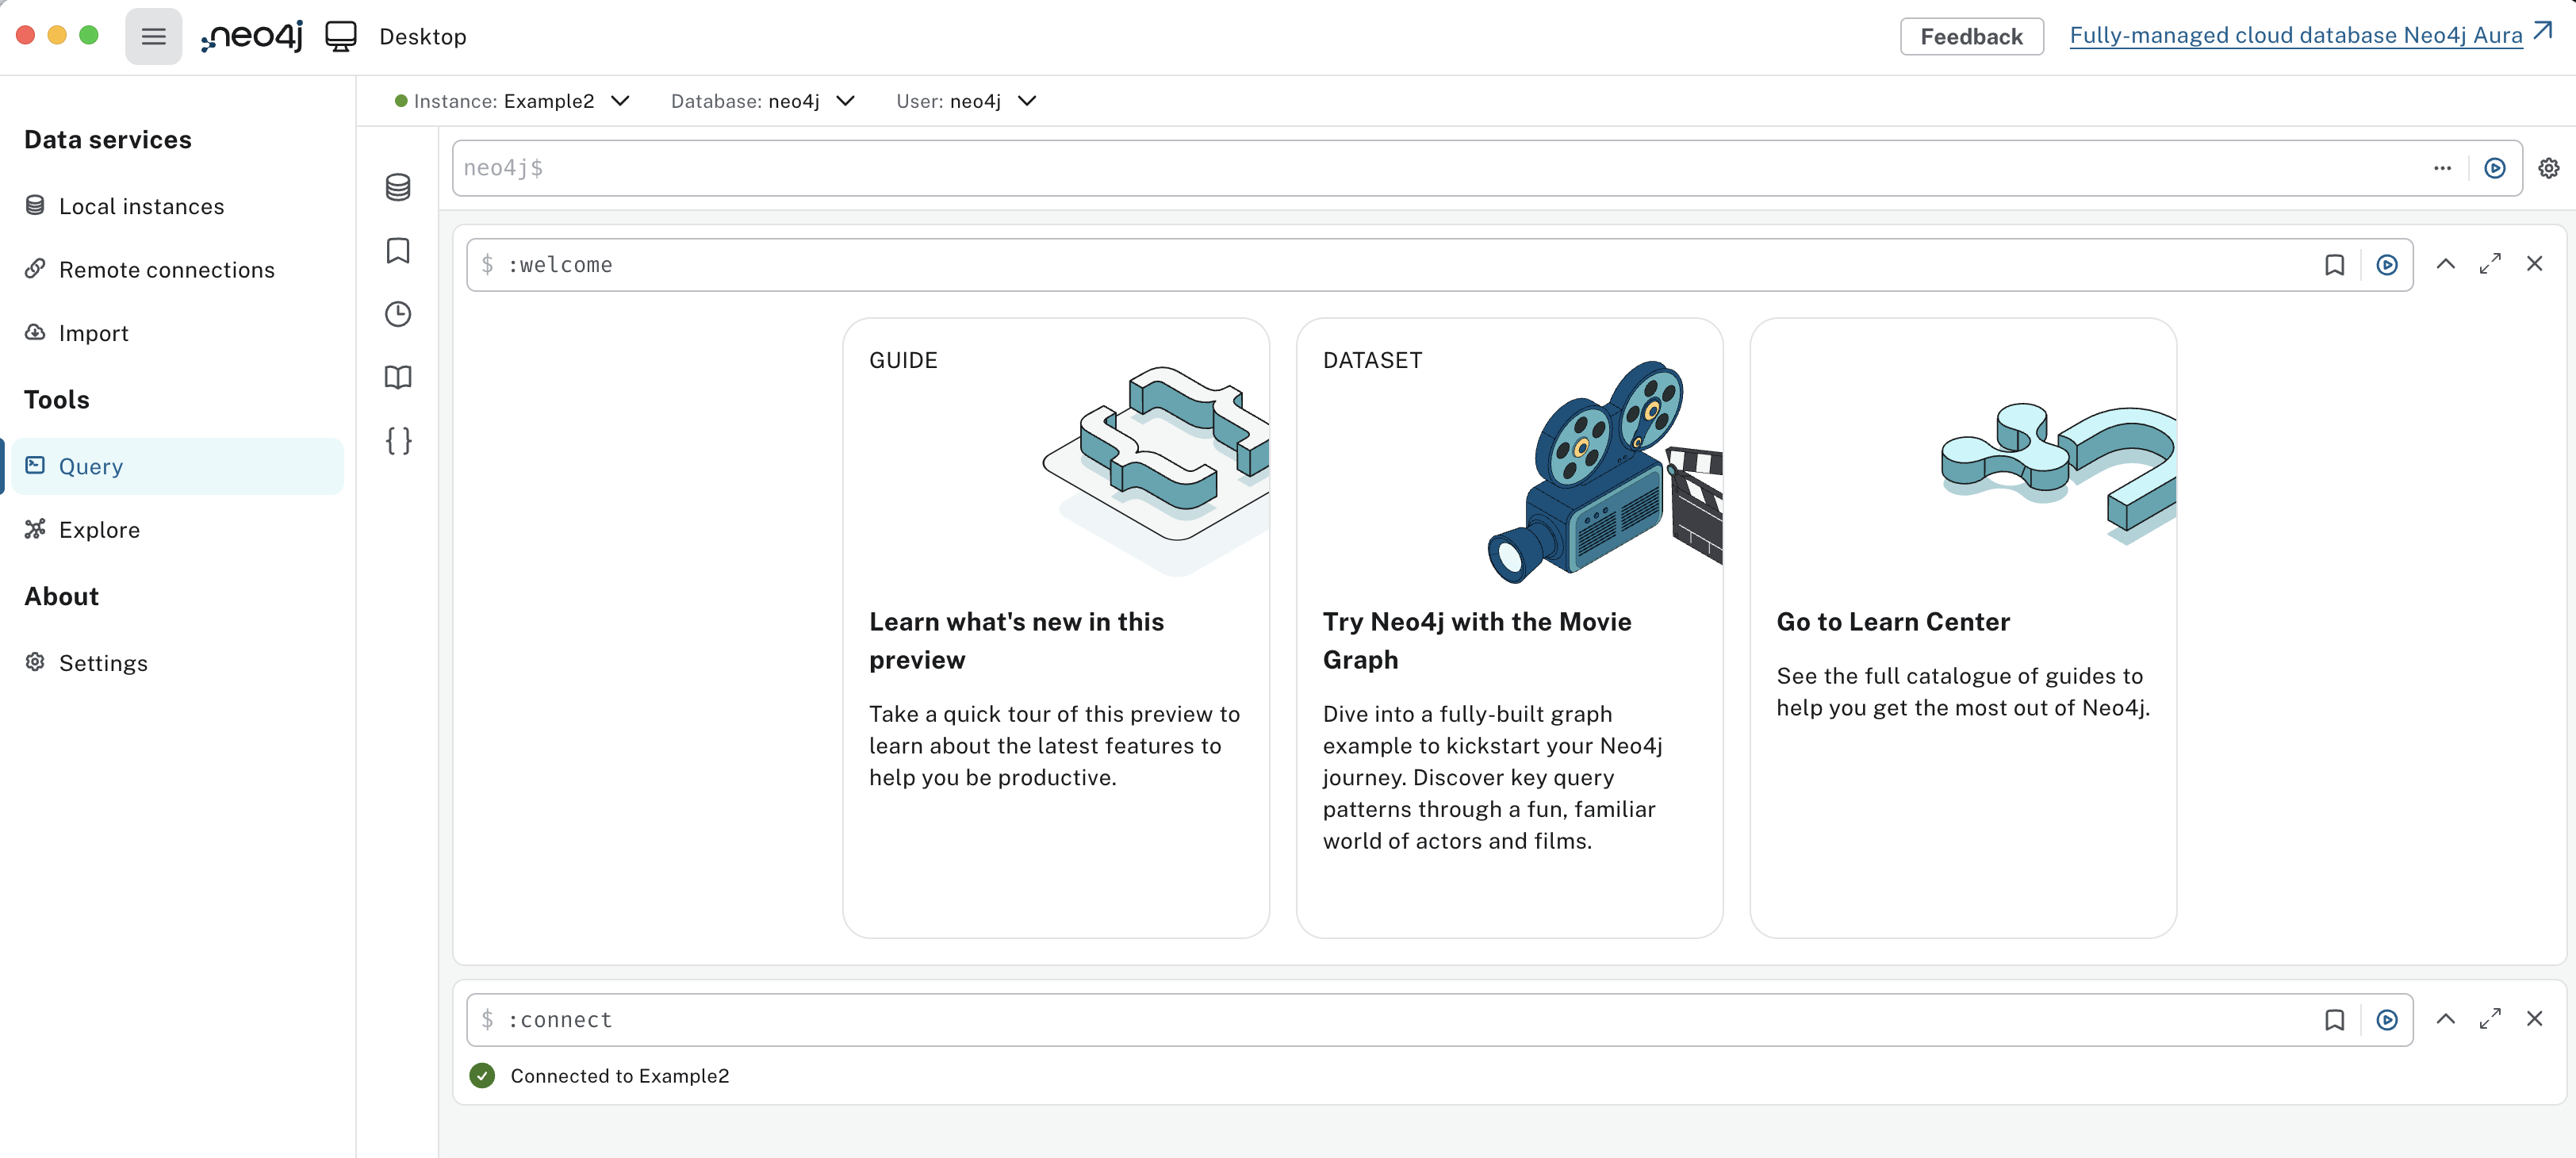This screenshot has height=1158, width=2576.
Task: Open the guides book icon
Action: (398, 377)
